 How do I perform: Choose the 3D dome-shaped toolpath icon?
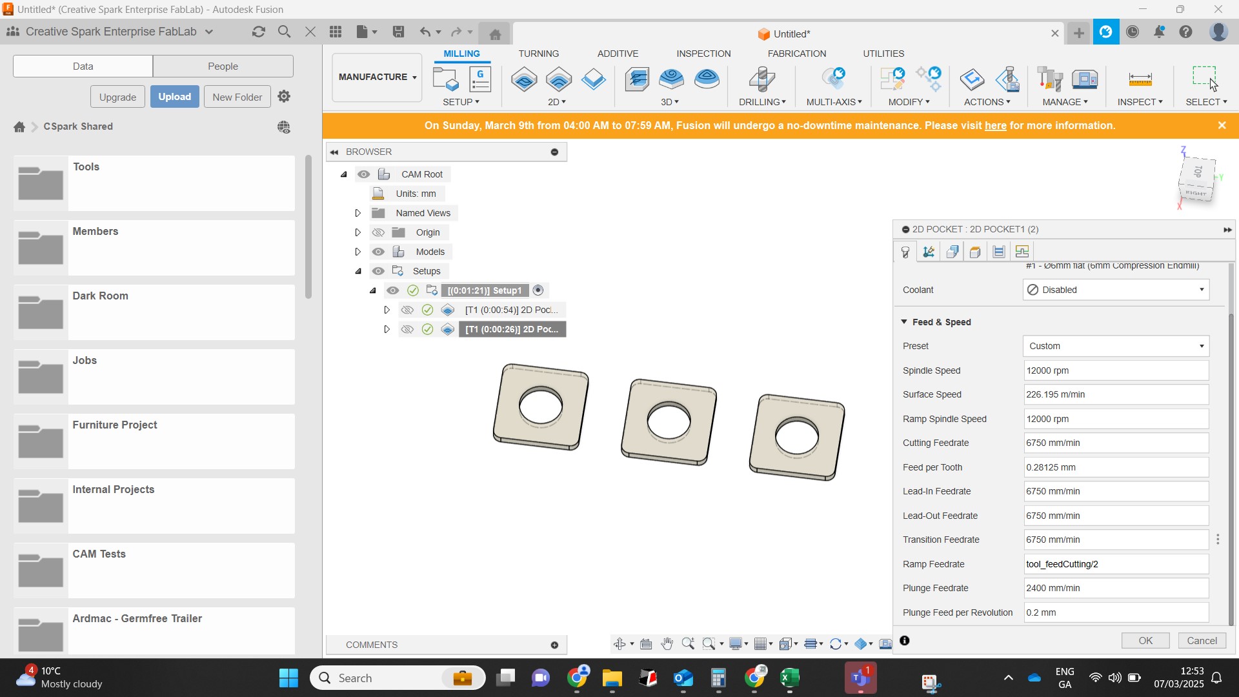tap(707, 79)
